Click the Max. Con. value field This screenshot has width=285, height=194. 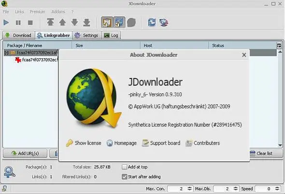pyautogui.click(x=177, y=189)
